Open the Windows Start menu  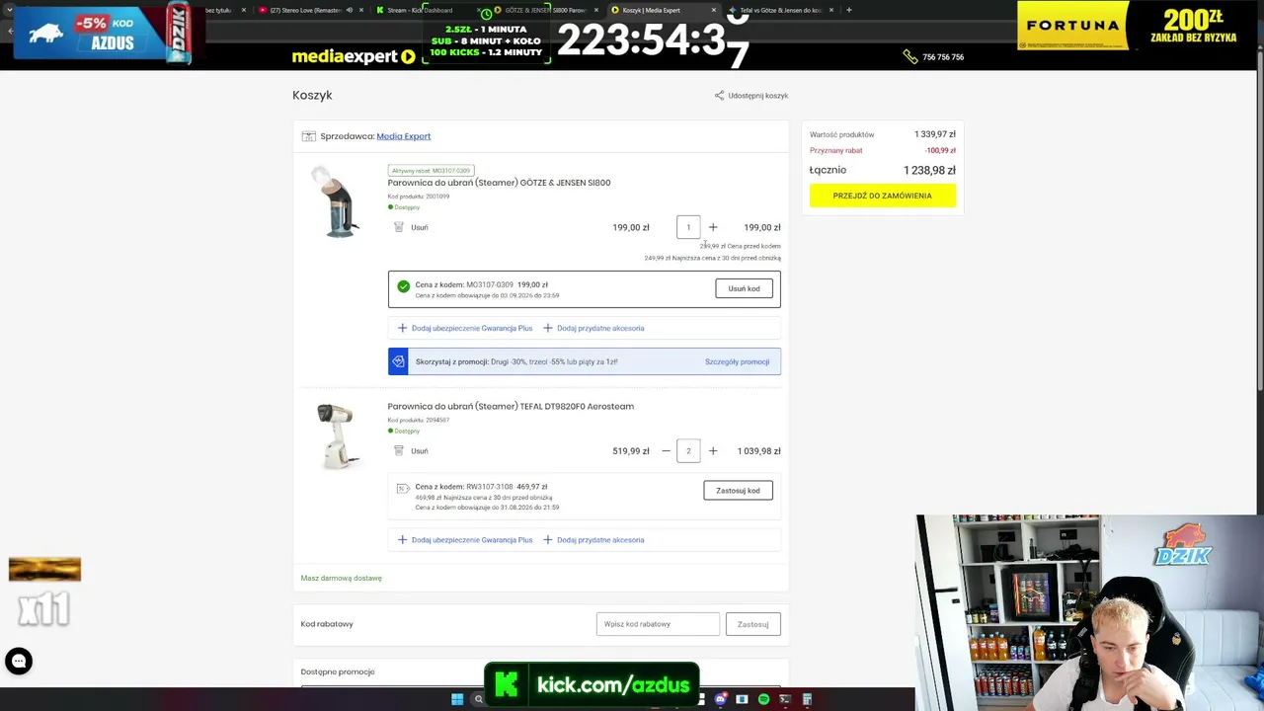[457, 699]
